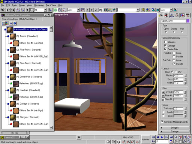Open the Track View menu
Screen dimensions: 192x144
[51, 5]
